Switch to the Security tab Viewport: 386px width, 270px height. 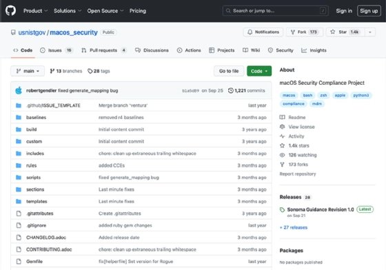coord(281,50)
